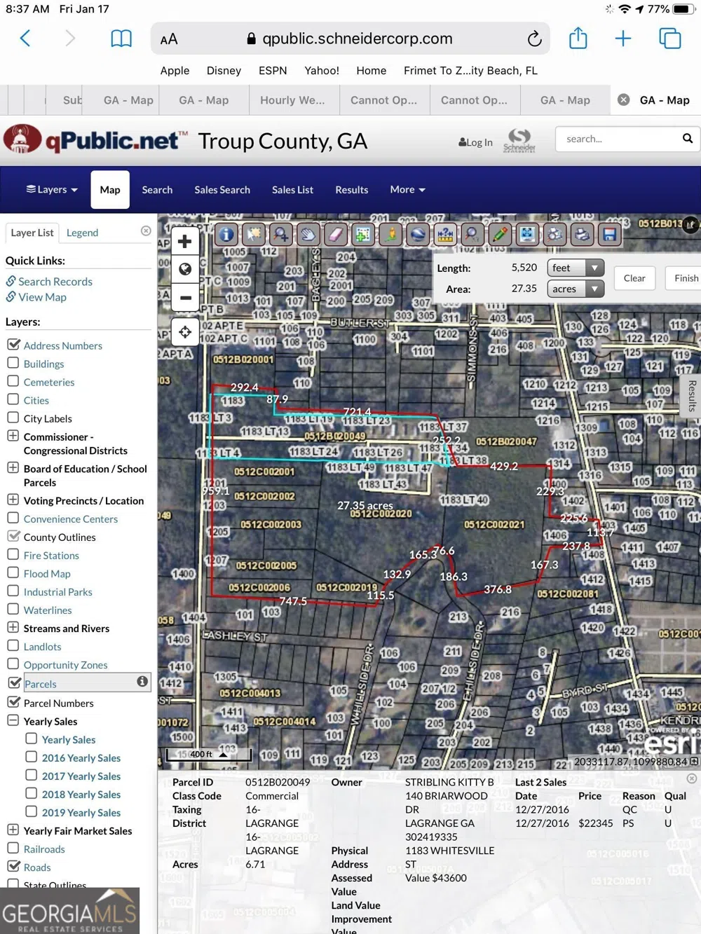
Task: Expand the Streams and Rivers layer group
Action: 13,628
